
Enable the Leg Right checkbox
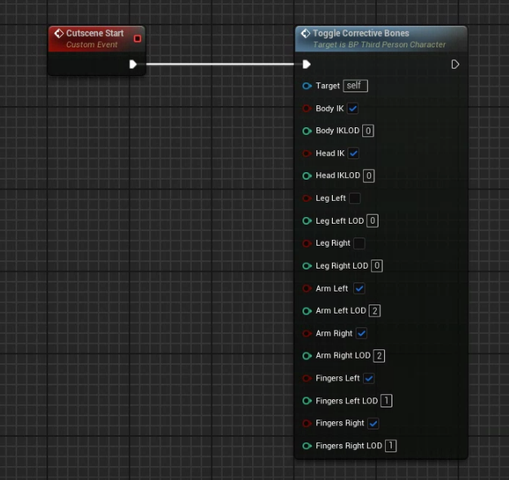pos(360,243)
